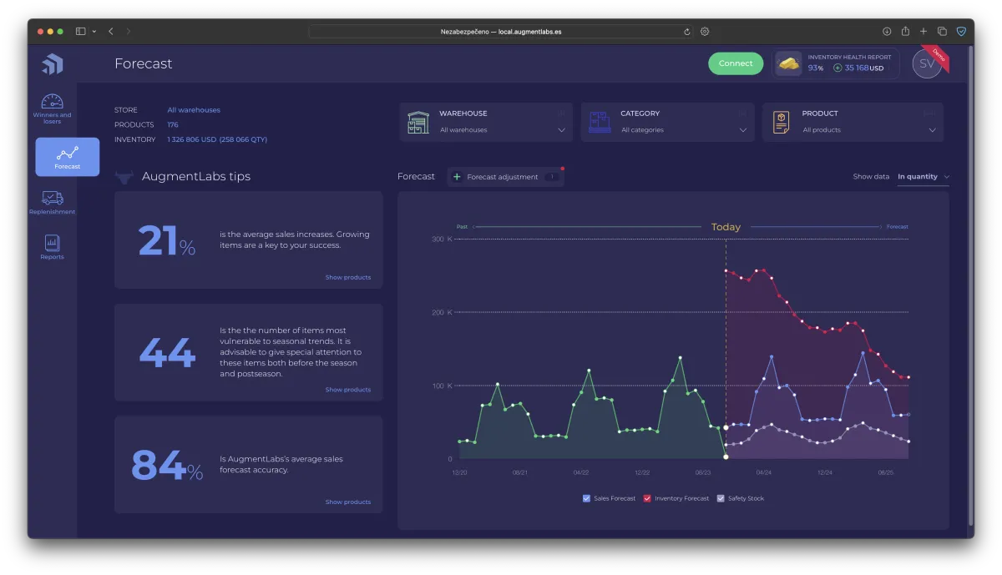
Task: Go back with the browser arrow
Action: click(111, 32)
